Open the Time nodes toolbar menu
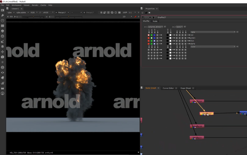The height and width of the screenshot is (155, 247). pyautogui.click(x=3, y=21)
